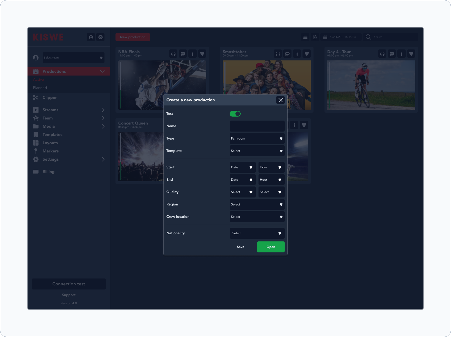Open the Media menu item
451x337 pixels.
(69, 126)
